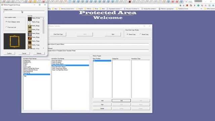Pick the Frame_08.jpg icon entry
This screenshot has width=215, height=121.
coord(30,34)
